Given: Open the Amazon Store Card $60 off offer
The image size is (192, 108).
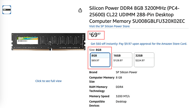Looking at the screenshot, I should click(x=139, y=44).
